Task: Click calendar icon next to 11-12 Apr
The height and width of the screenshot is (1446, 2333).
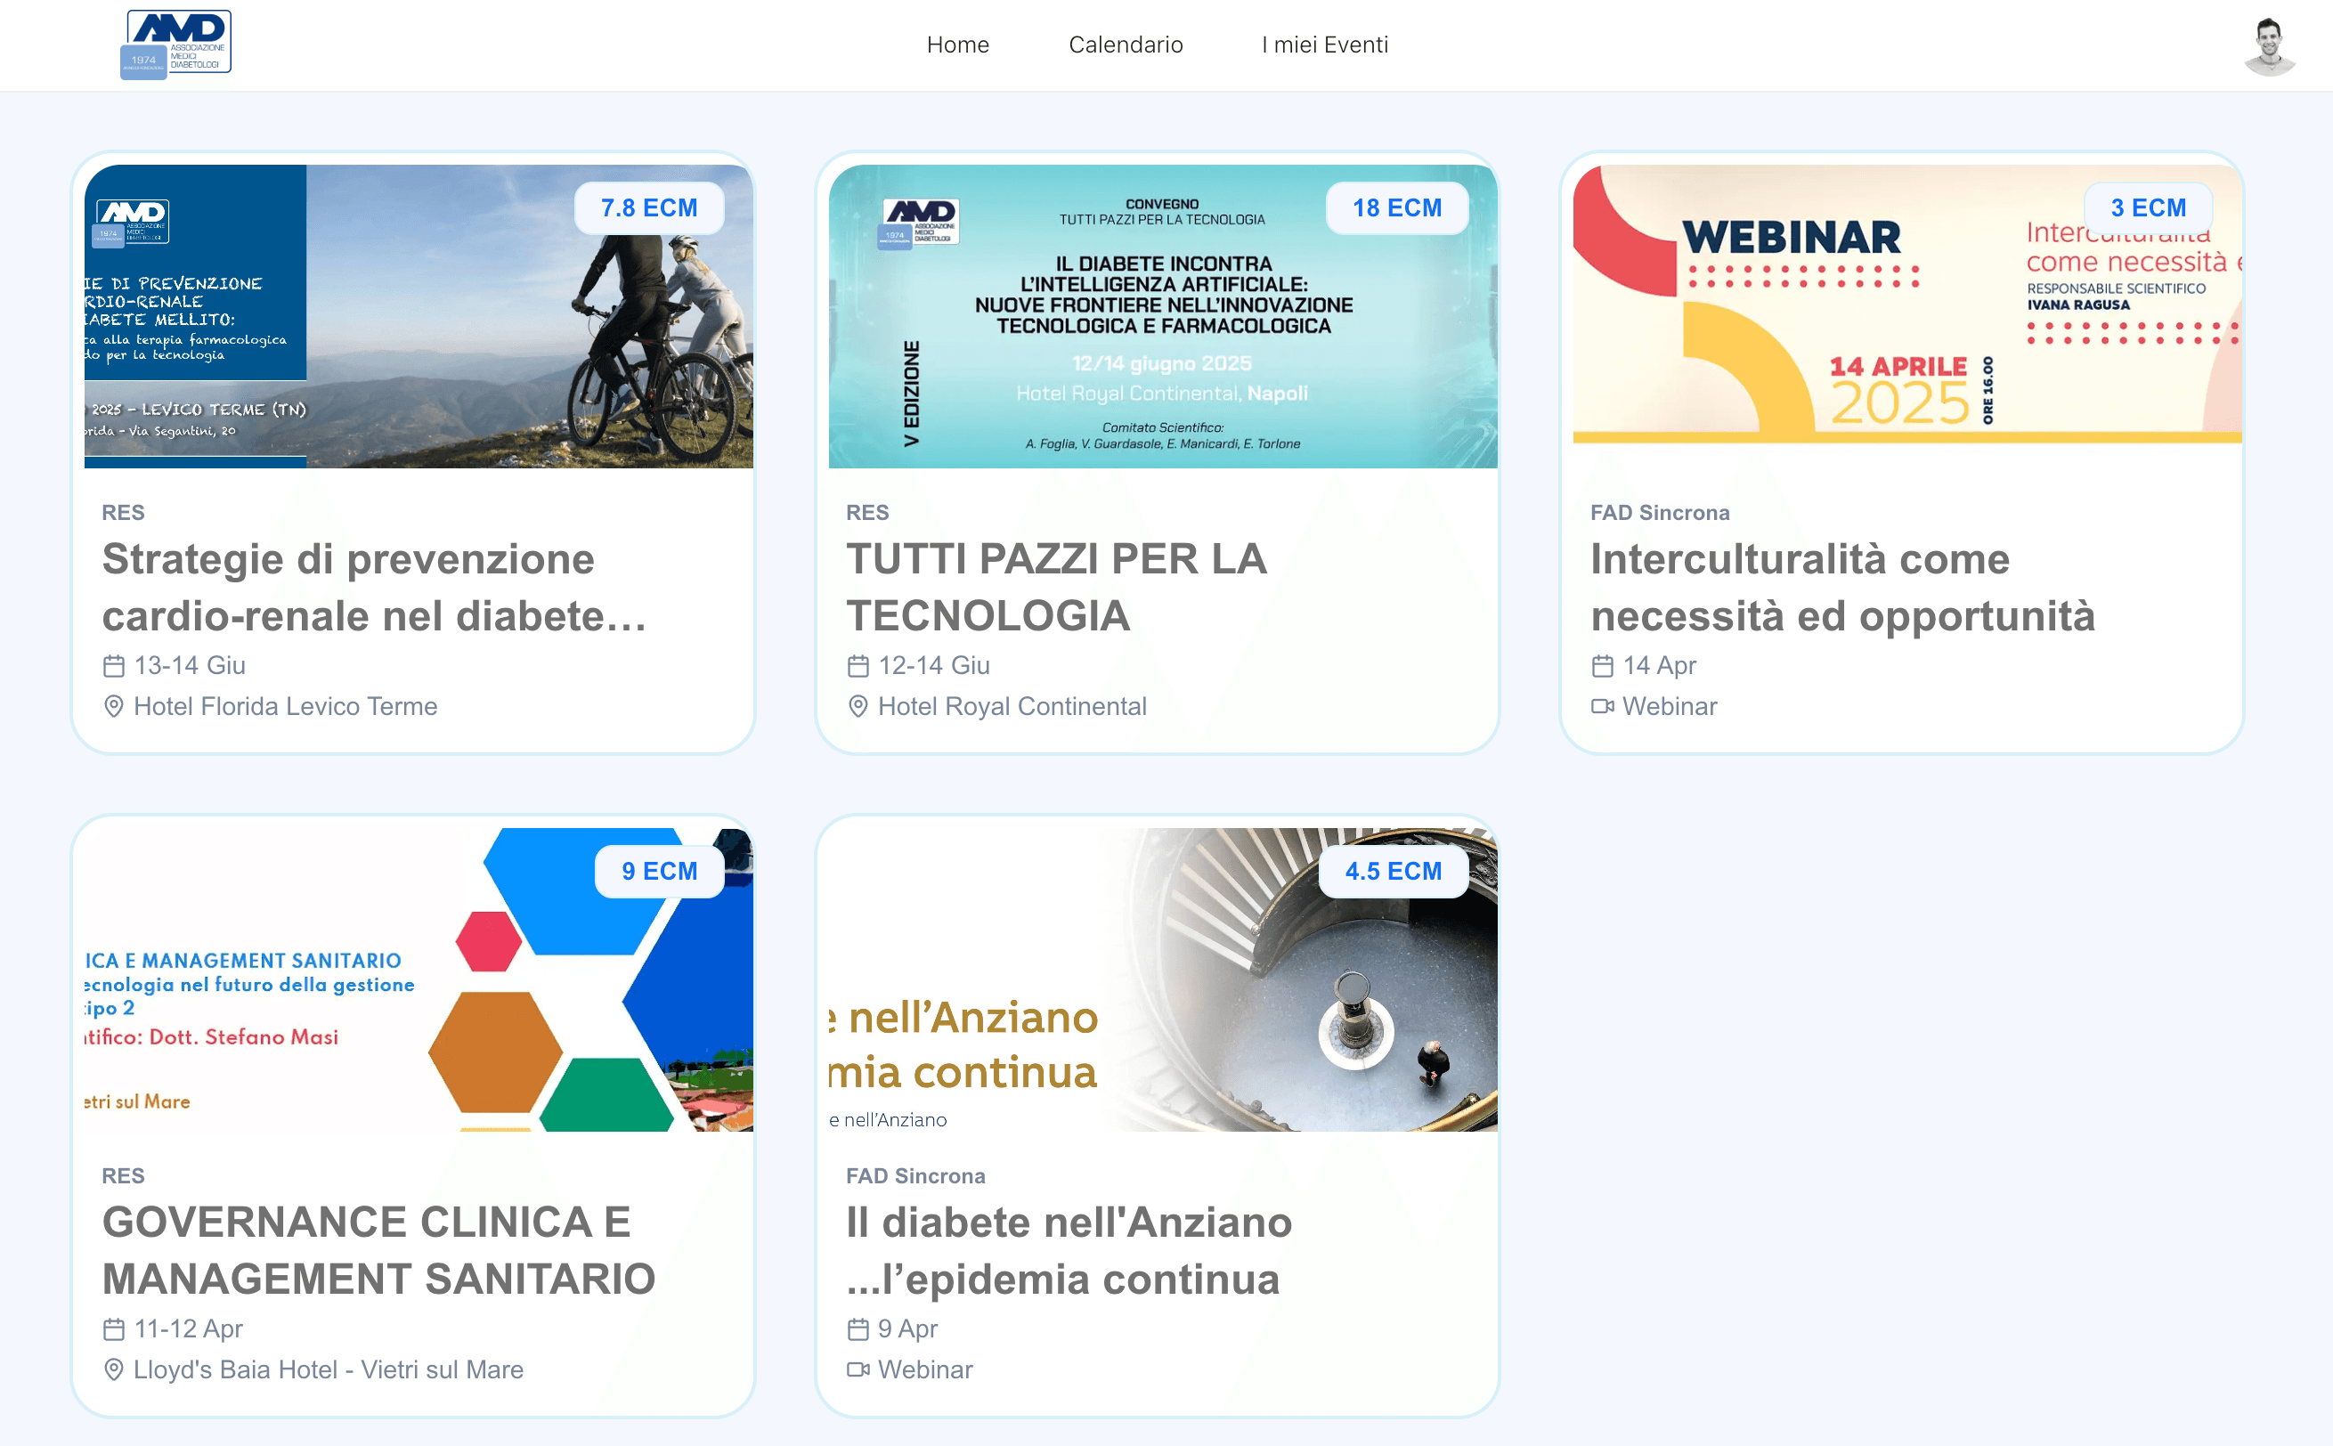Action: 114,1329
